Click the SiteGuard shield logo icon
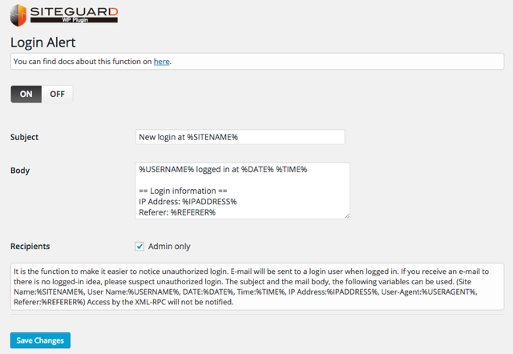This screenshot has width=513, height=354. click(18, 15)
